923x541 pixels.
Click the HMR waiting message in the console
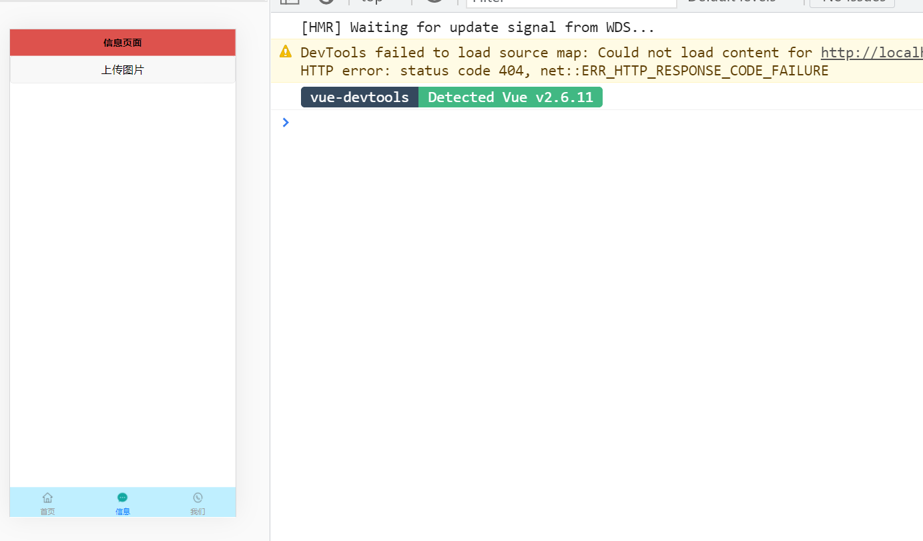point(477,27)
